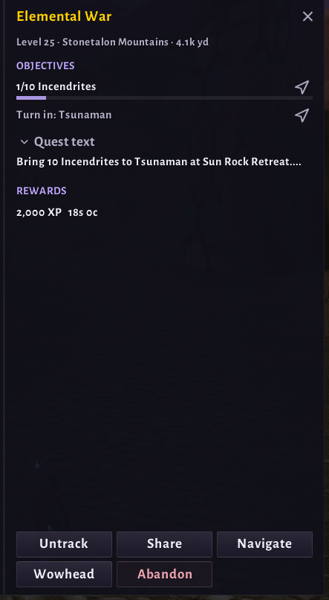Collapse the Quest text chevron
Screen dimensions: 329x600
pyautogui.click(x=24, y=142)
